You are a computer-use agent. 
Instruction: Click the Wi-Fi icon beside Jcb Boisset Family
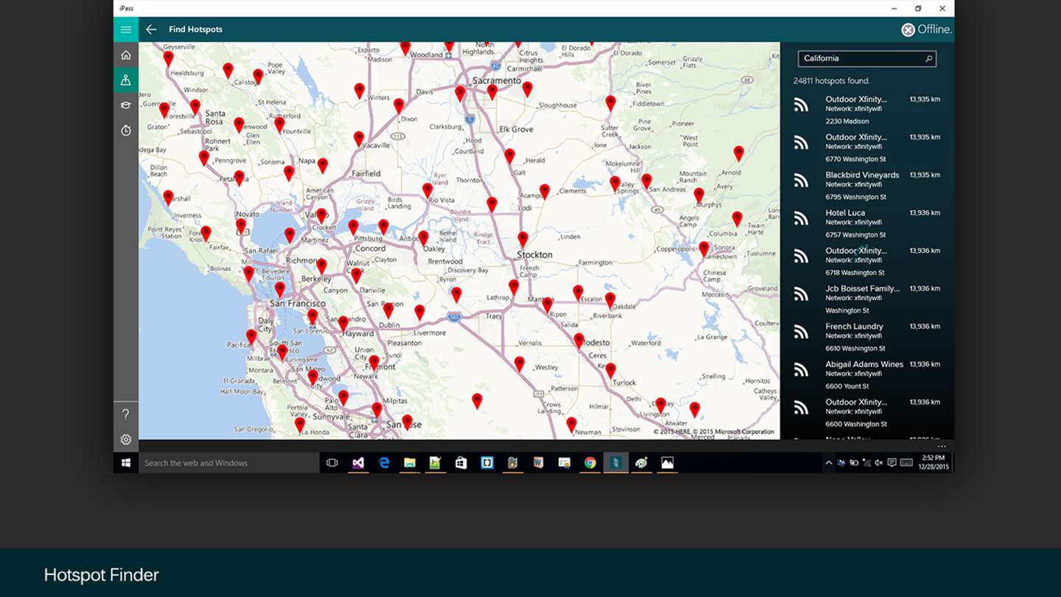[801, 295]
